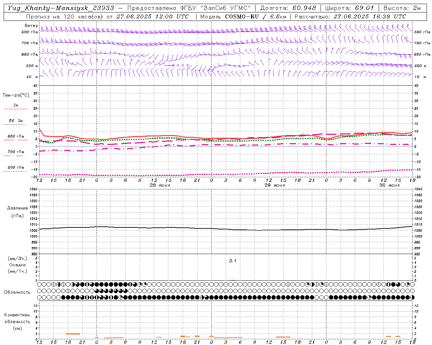This screenshot has height=345, width=432.
Task: Click the Облачность row label
Action: coord(17,292)
